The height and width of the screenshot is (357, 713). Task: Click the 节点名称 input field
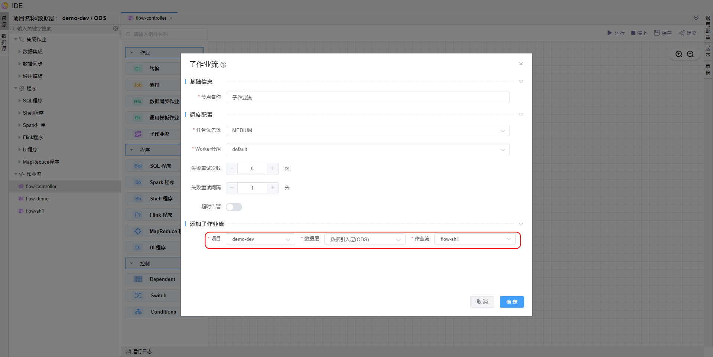click(x=367, y=98)
